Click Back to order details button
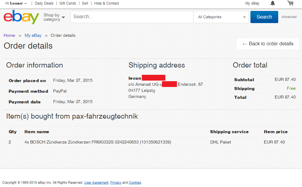 point(268,44)
